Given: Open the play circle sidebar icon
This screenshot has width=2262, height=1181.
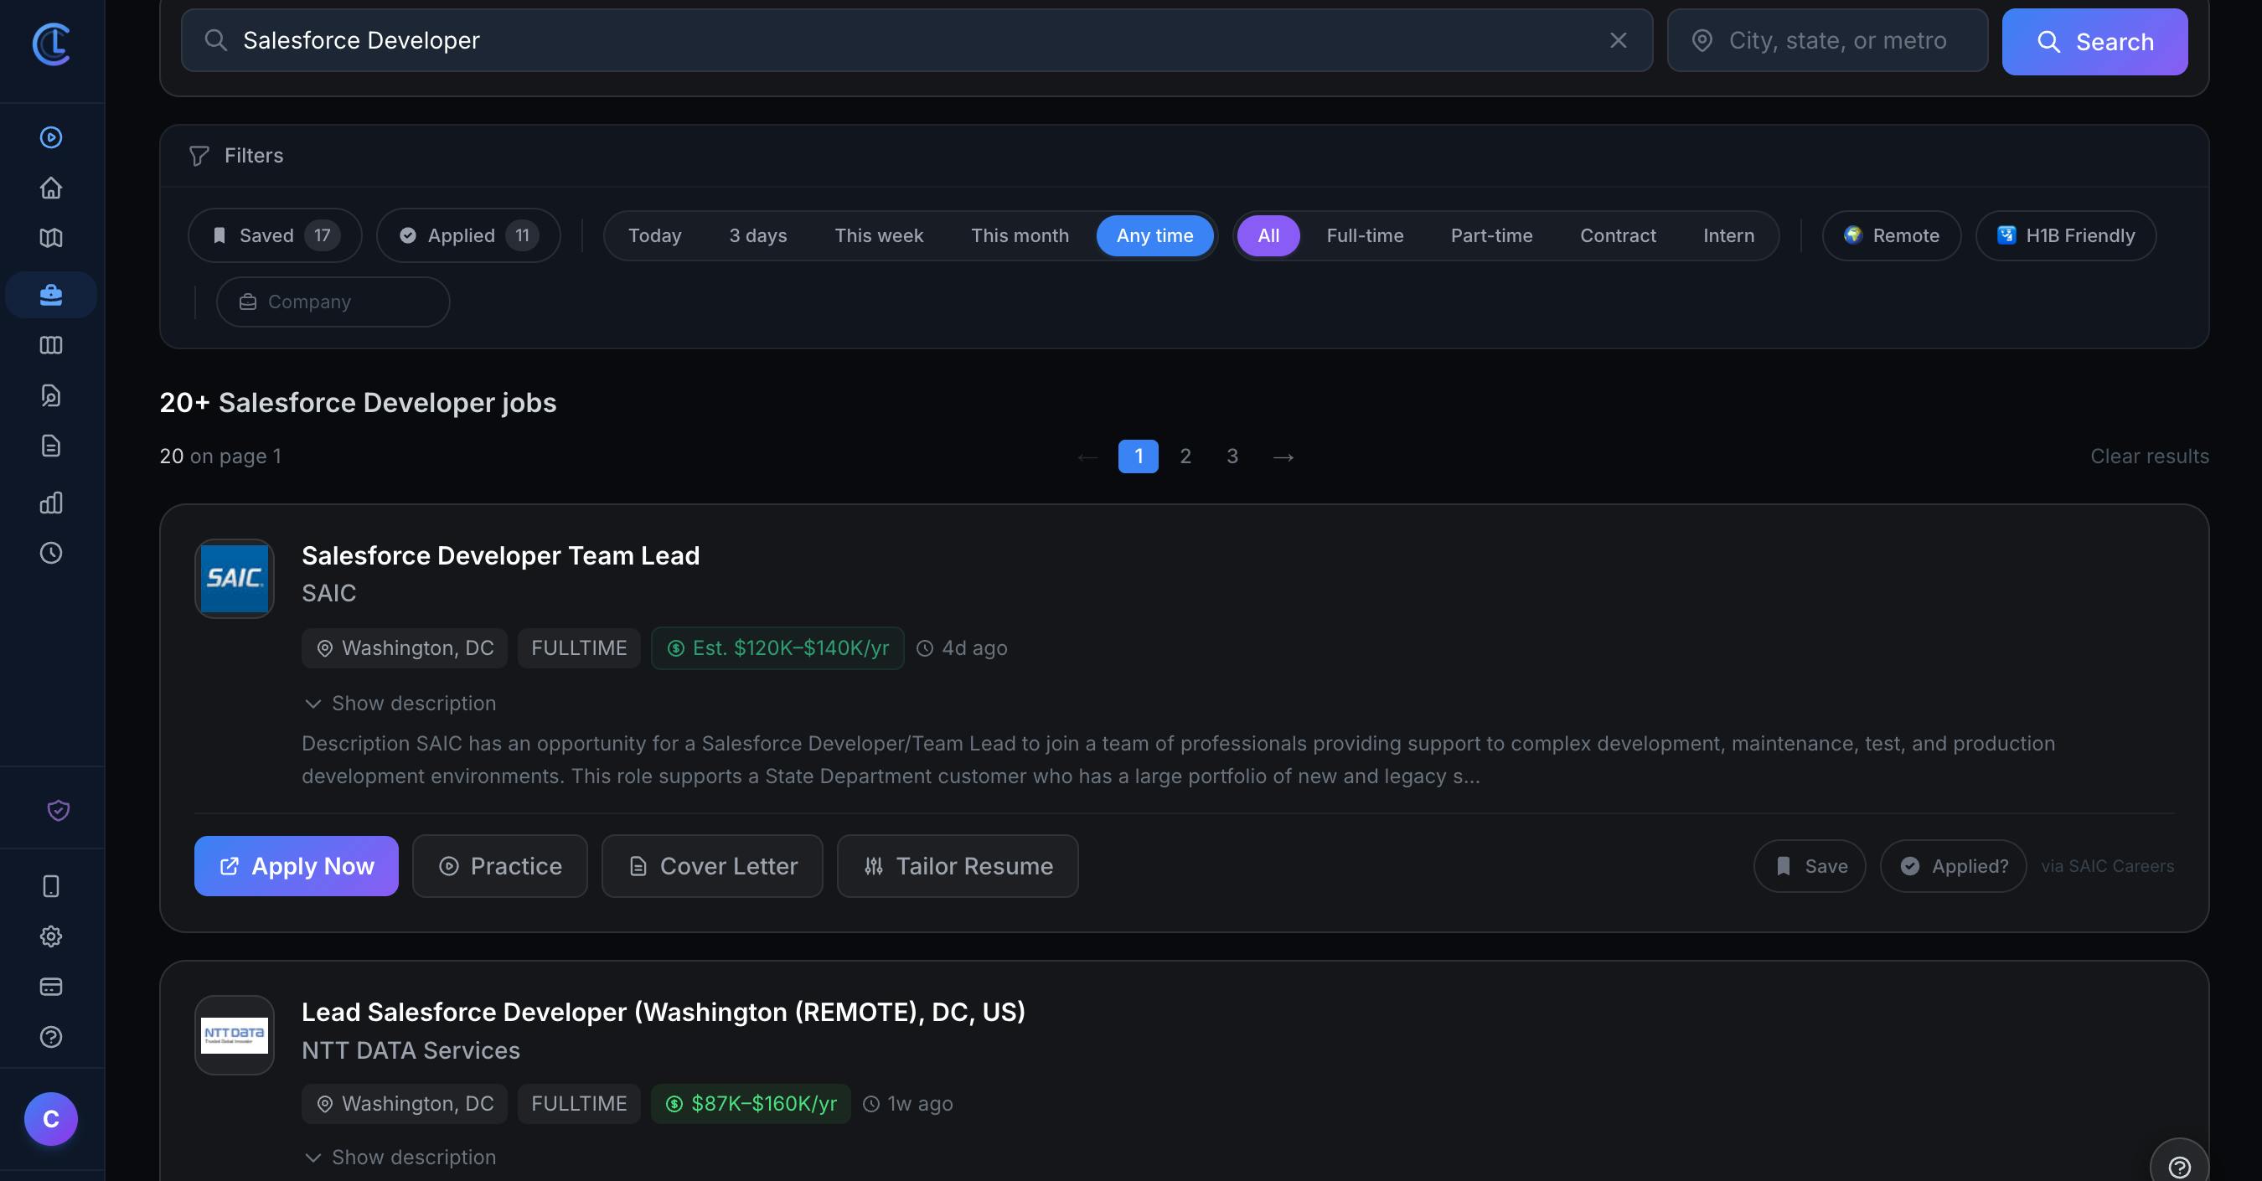Looking at the screenshot, I should coord(51,137).
